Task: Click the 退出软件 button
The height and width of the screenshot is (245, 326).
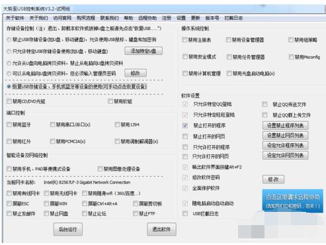Action: 161,229
